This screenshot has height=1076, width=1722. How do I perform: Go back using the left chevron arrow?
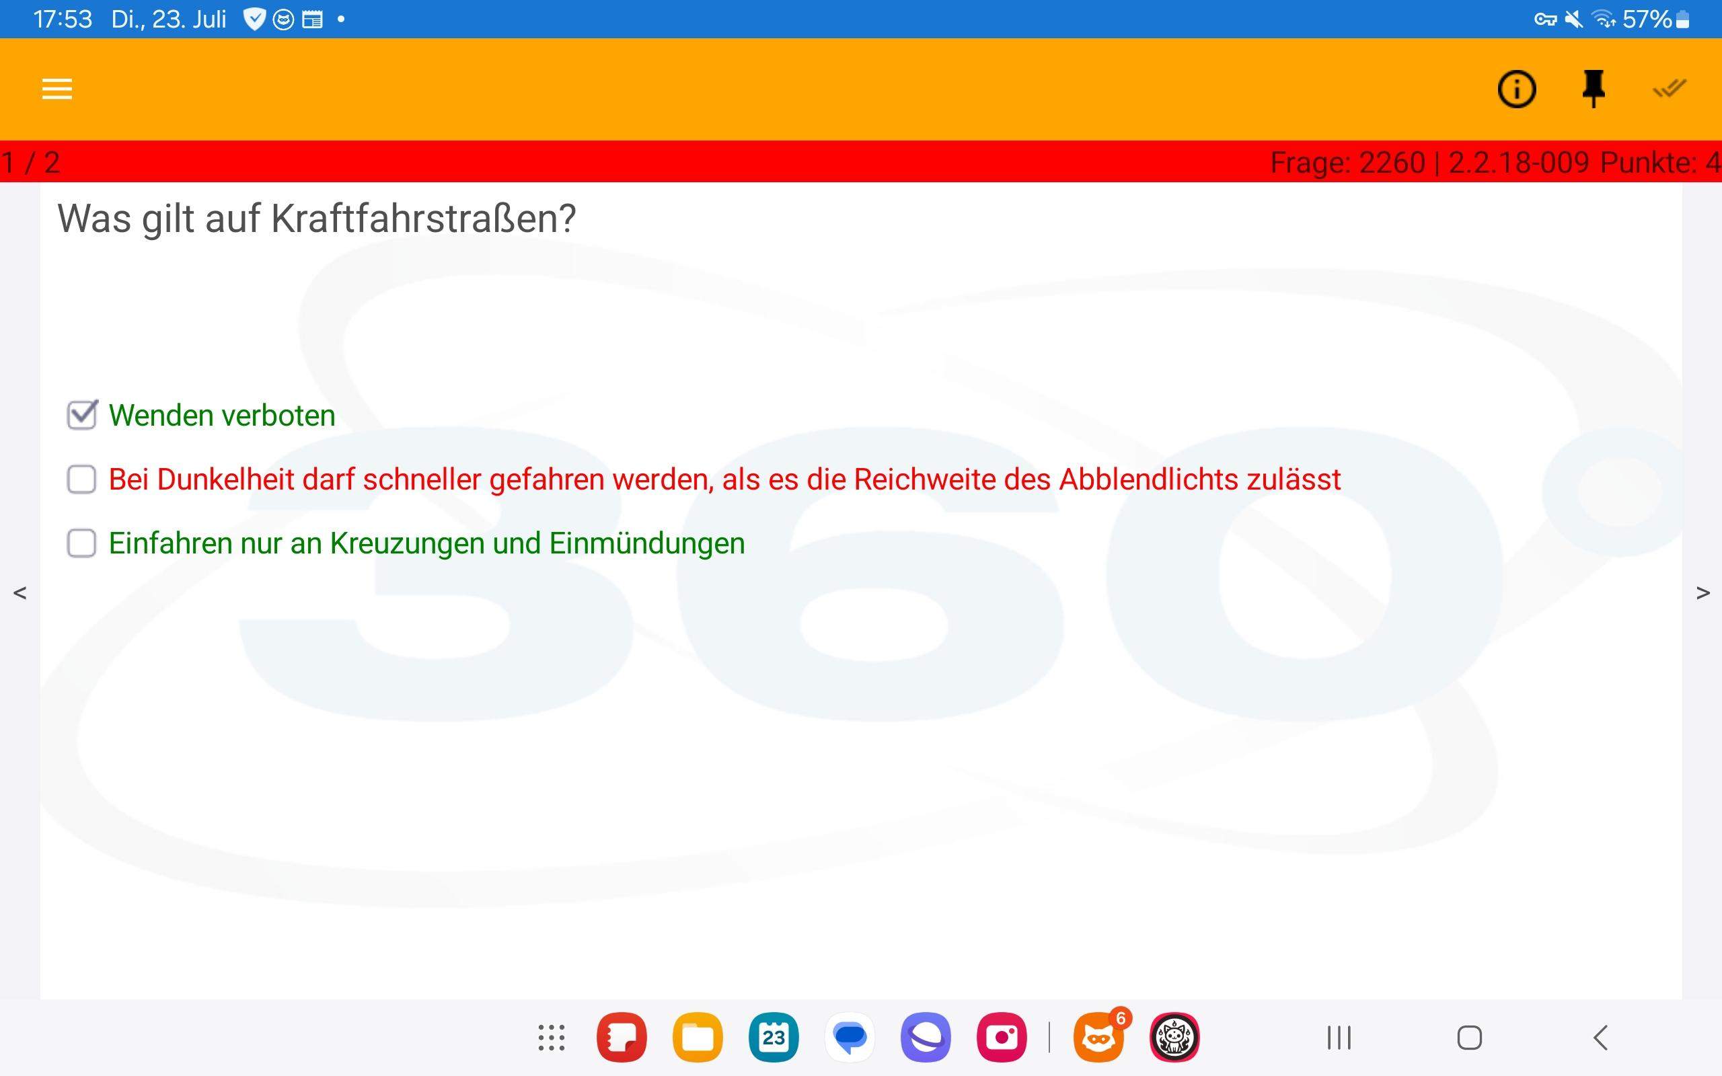tap(20, 592)
